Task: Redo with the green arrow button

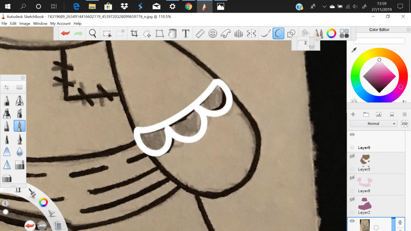Action: [x=78, y=33]
